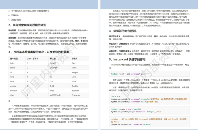Select heading "2、面向对象和面向过程的区别"
198x130 pixels.
[x=27, y=25]
